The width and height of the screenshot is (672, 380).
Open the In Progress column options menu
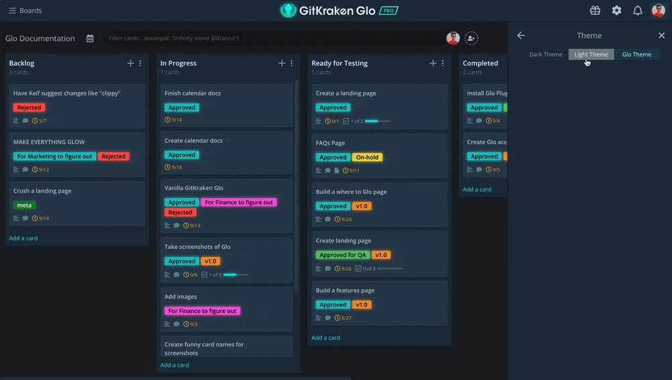pyautogui.click(x=292, y=63)
